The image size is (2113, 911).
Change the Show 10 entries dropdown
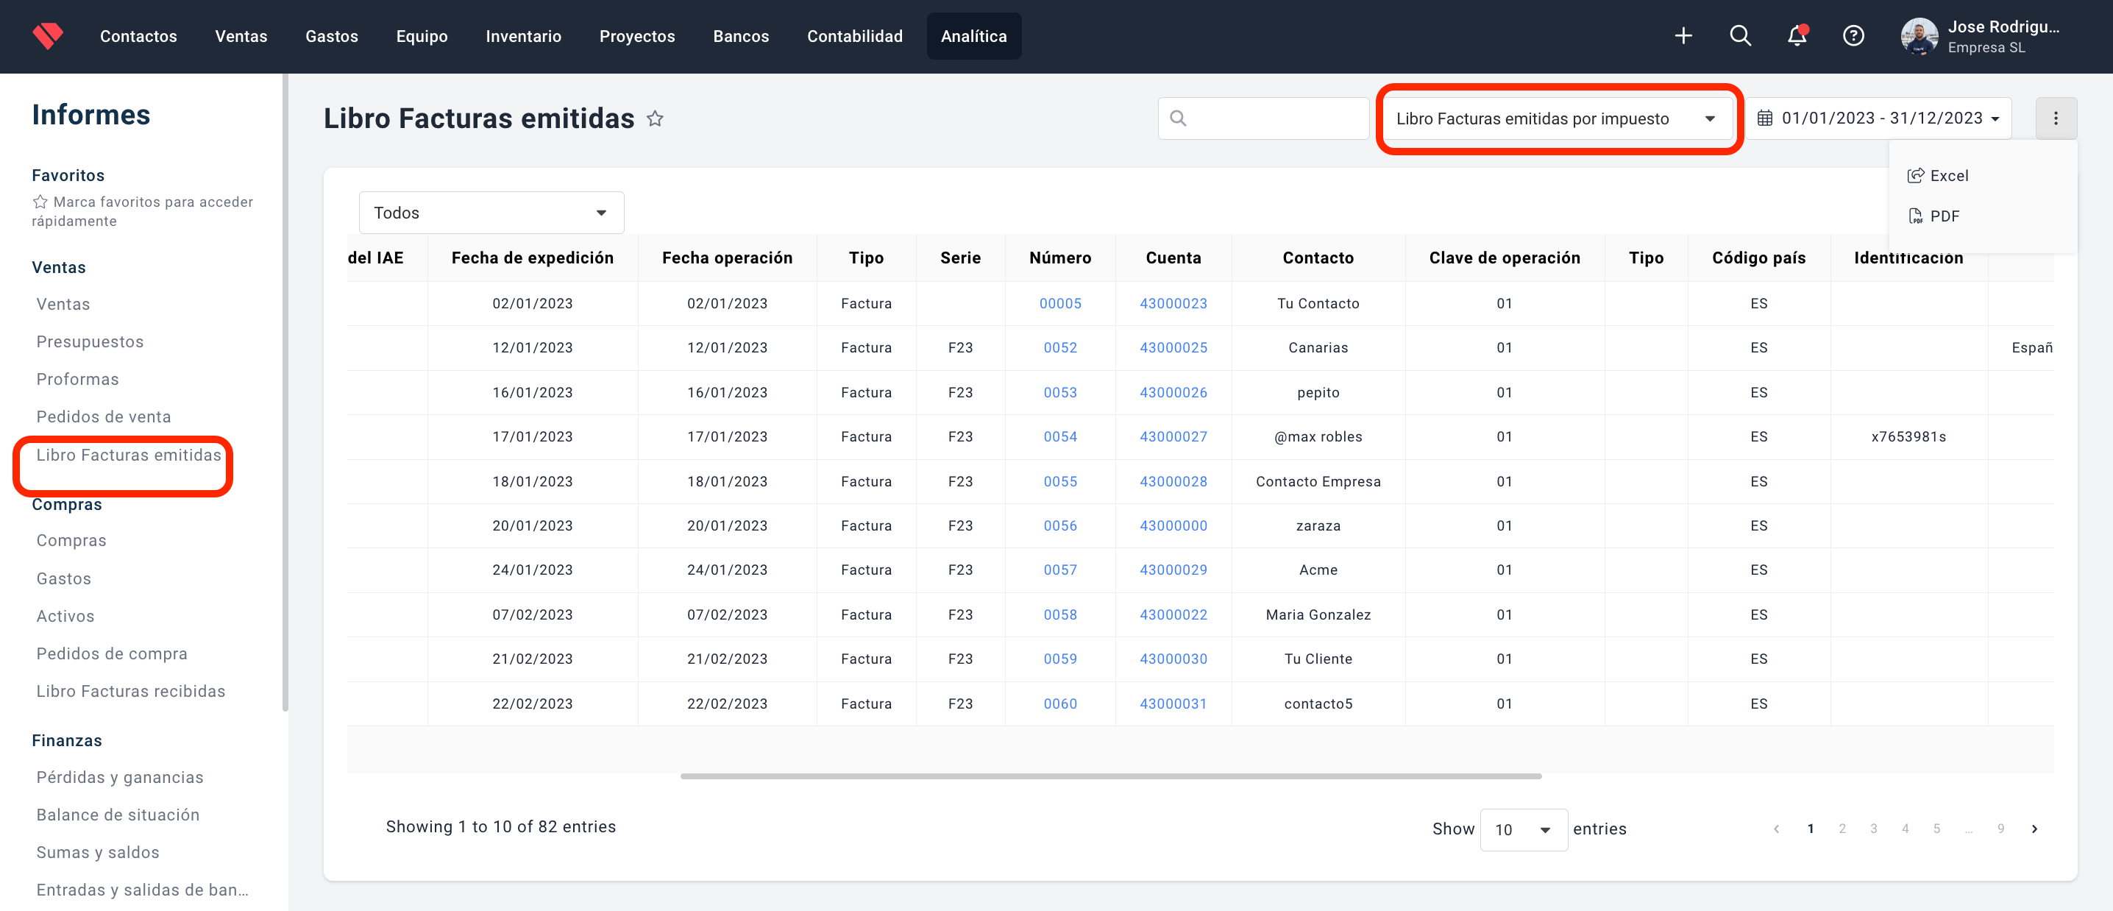pos(1523,829)
